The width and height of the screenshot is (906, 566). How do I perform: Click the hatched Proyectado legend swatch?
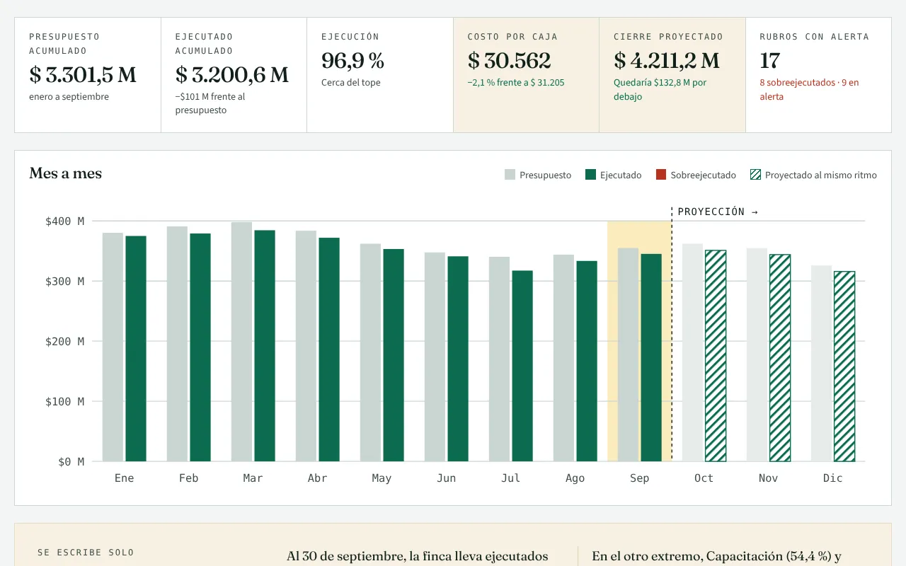pos(755,175)
